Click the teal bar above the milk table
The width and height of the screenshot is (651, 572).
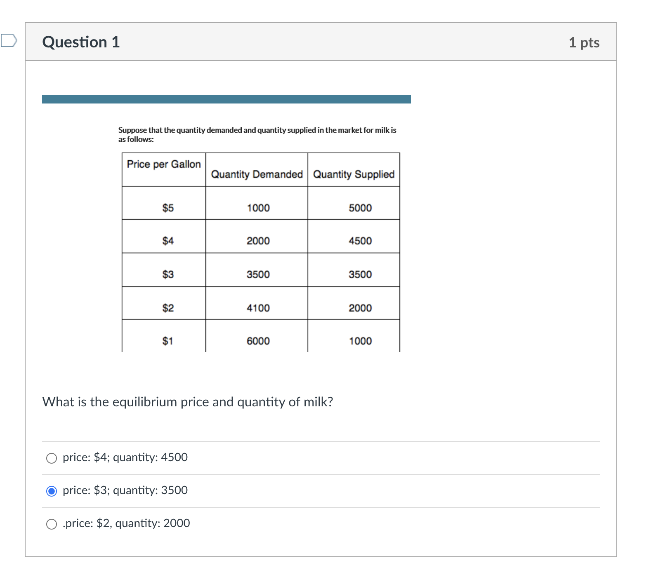point(226,99)
